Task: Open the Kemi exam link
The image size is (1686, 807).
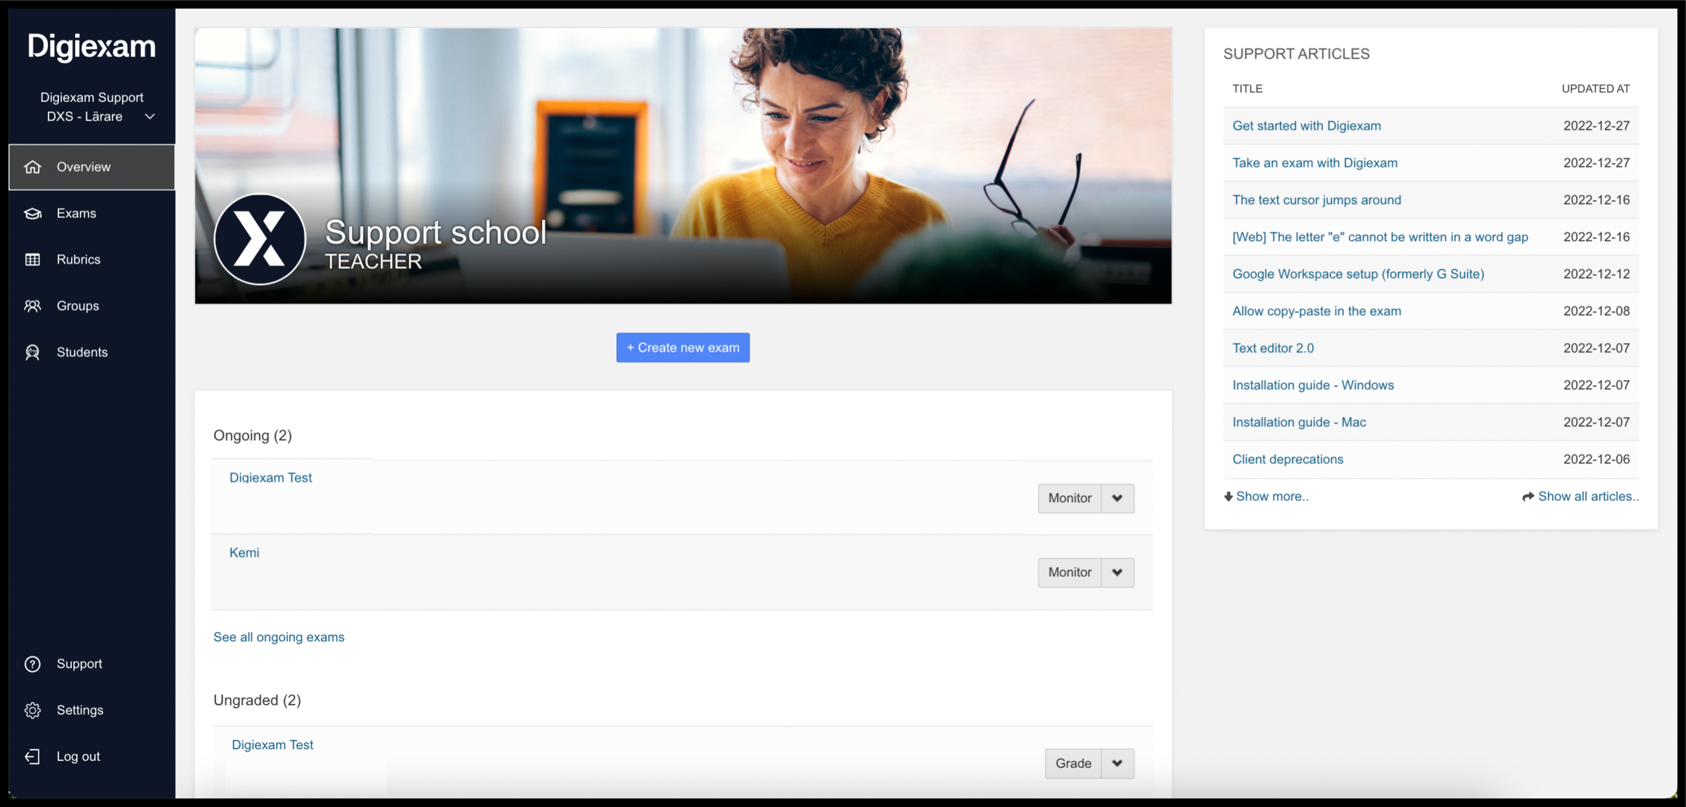Action: 244,553
